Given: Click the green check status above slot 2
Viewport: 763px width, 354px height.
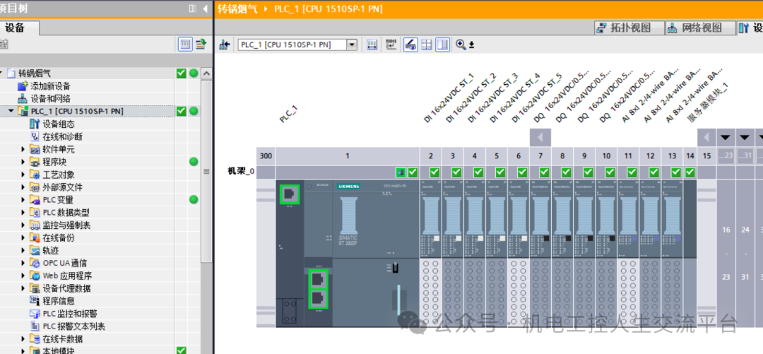Looking at the screenshot, I should tap(434, 172).
